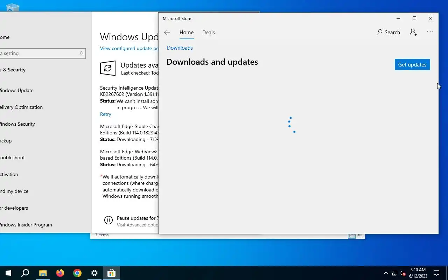Image resolution: width=448 pixels, height=280 pixels.
Task: Click the Microsoft Edge-WebView2 update text
Action: (x=129, y=155)
